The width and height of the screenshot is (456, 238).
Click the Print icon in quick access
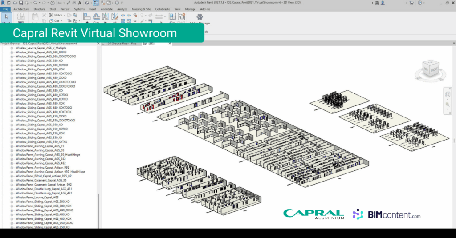click(53, 3)
